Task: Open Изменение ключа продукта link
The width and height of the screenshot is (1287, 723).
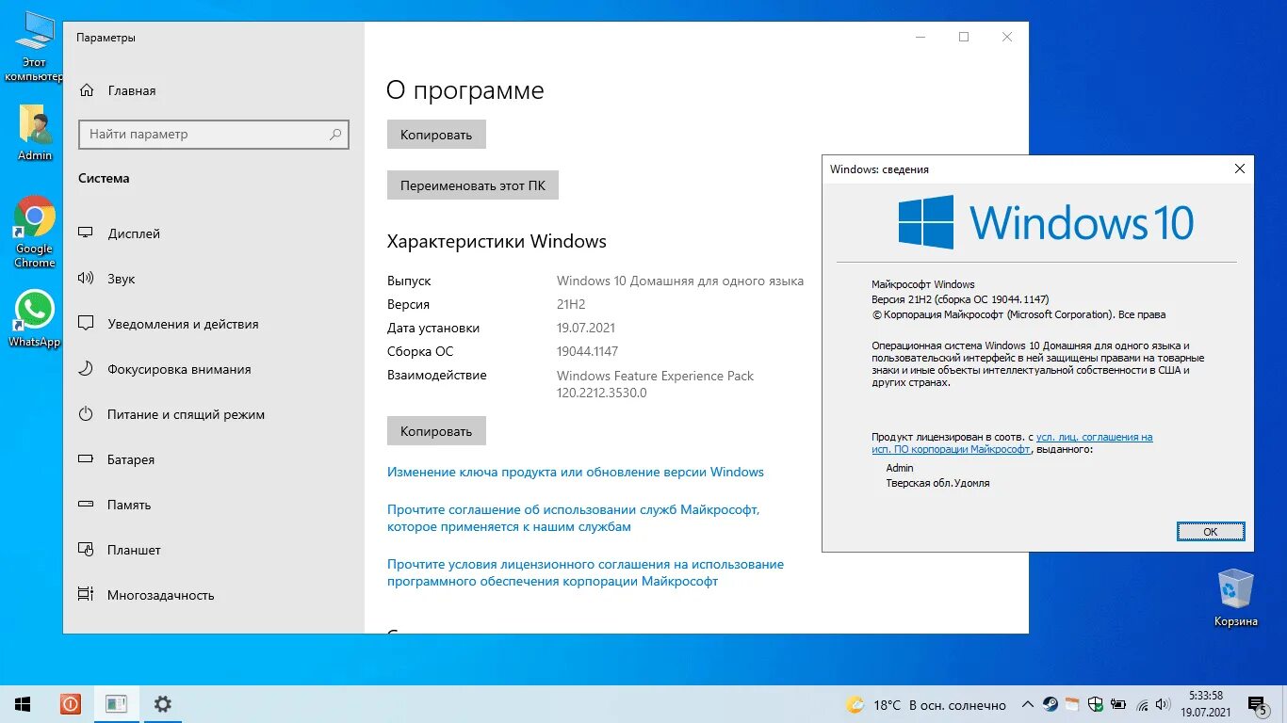Action: tap(576, 472)
